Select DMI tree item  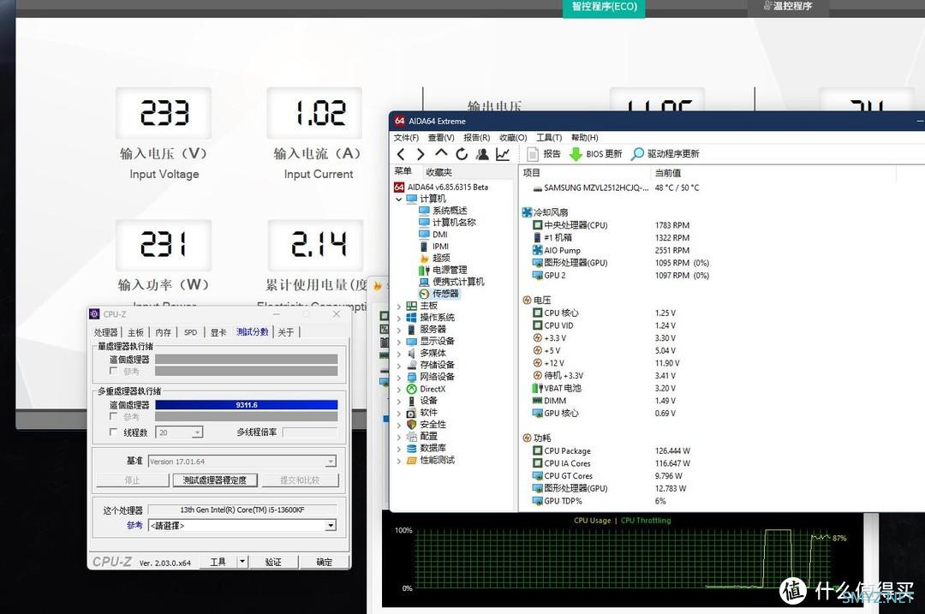pyautogui.click(x=433, y=234)
